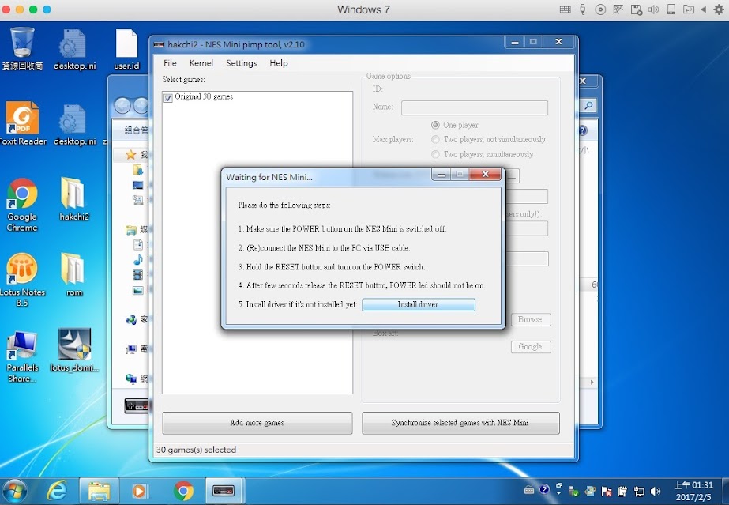Click the Name input field
Image resolution: width=729 pixels, height=505 pixels.
pyautogui.click(x=474, y=107)
